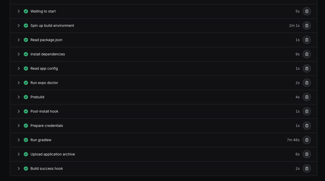Copy Install dependencies step logs
The height and width of the screenshot is (181, 325).
pos(307,54)
